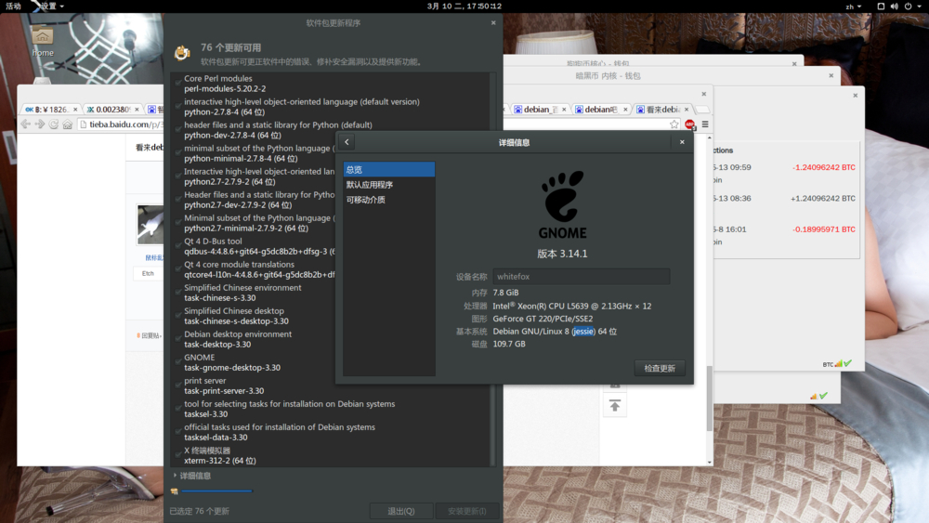The height and width of the screenshot is (523, 929).
Task: Uncheck the task-gnome-desktop-3.30 update
Action: (x=178, y=362)
